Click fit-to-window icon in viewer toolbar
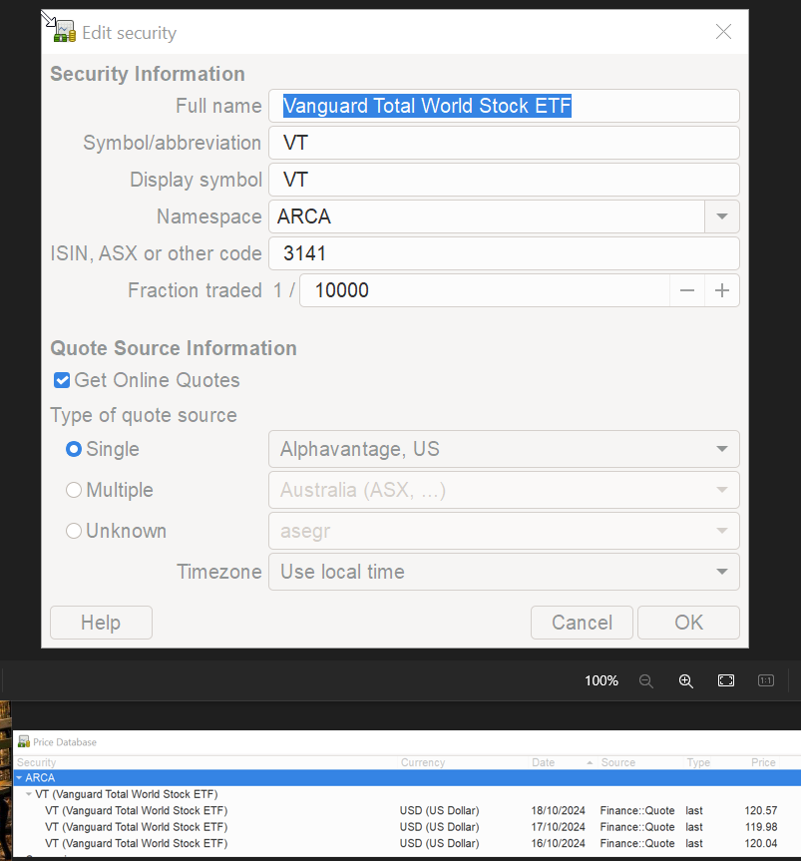 (726, 680)
